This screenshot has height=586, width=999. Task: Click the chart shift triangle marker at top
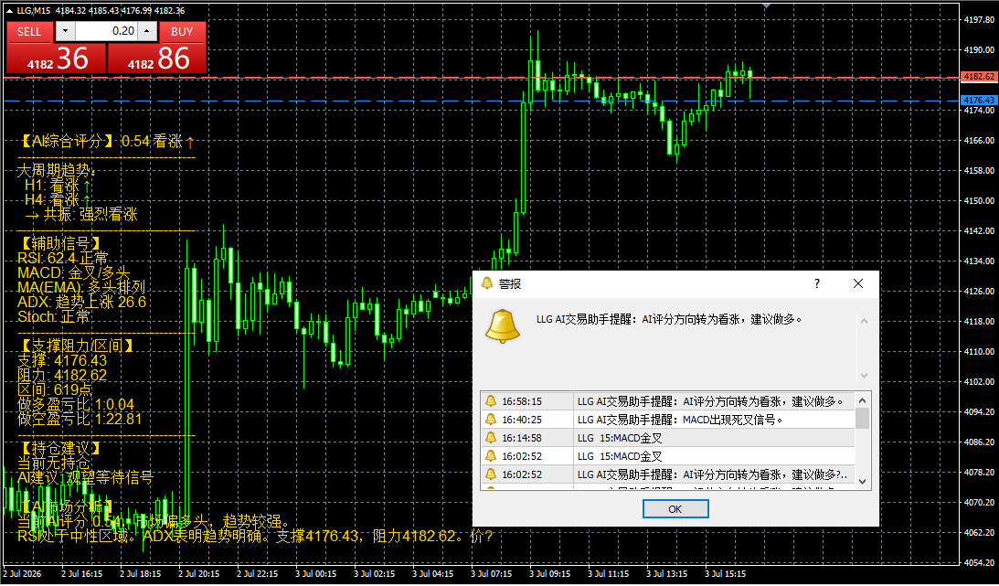(767, 5)
